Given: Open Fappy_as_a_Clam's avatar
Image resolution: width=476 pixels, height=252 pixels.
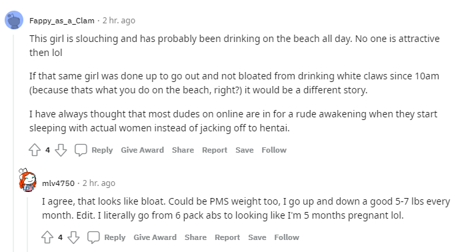Looking at the screenshot, I should (x=14, y=20).
